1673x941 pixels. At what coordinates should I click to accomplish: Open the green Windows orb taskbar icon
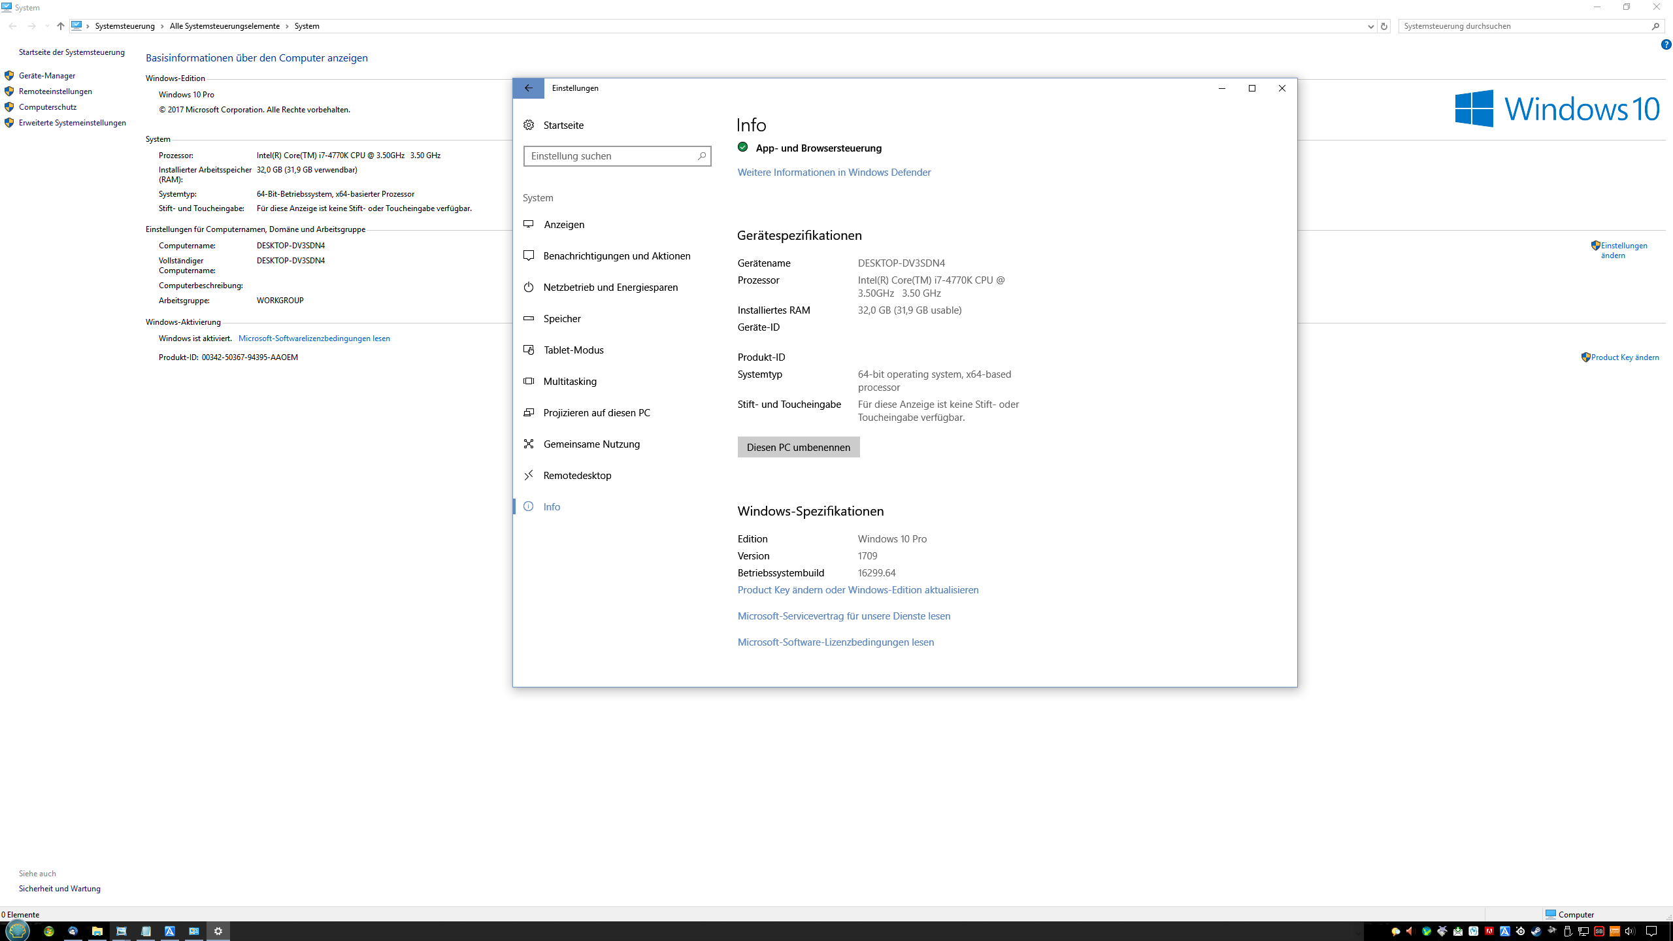click(49, 931)
